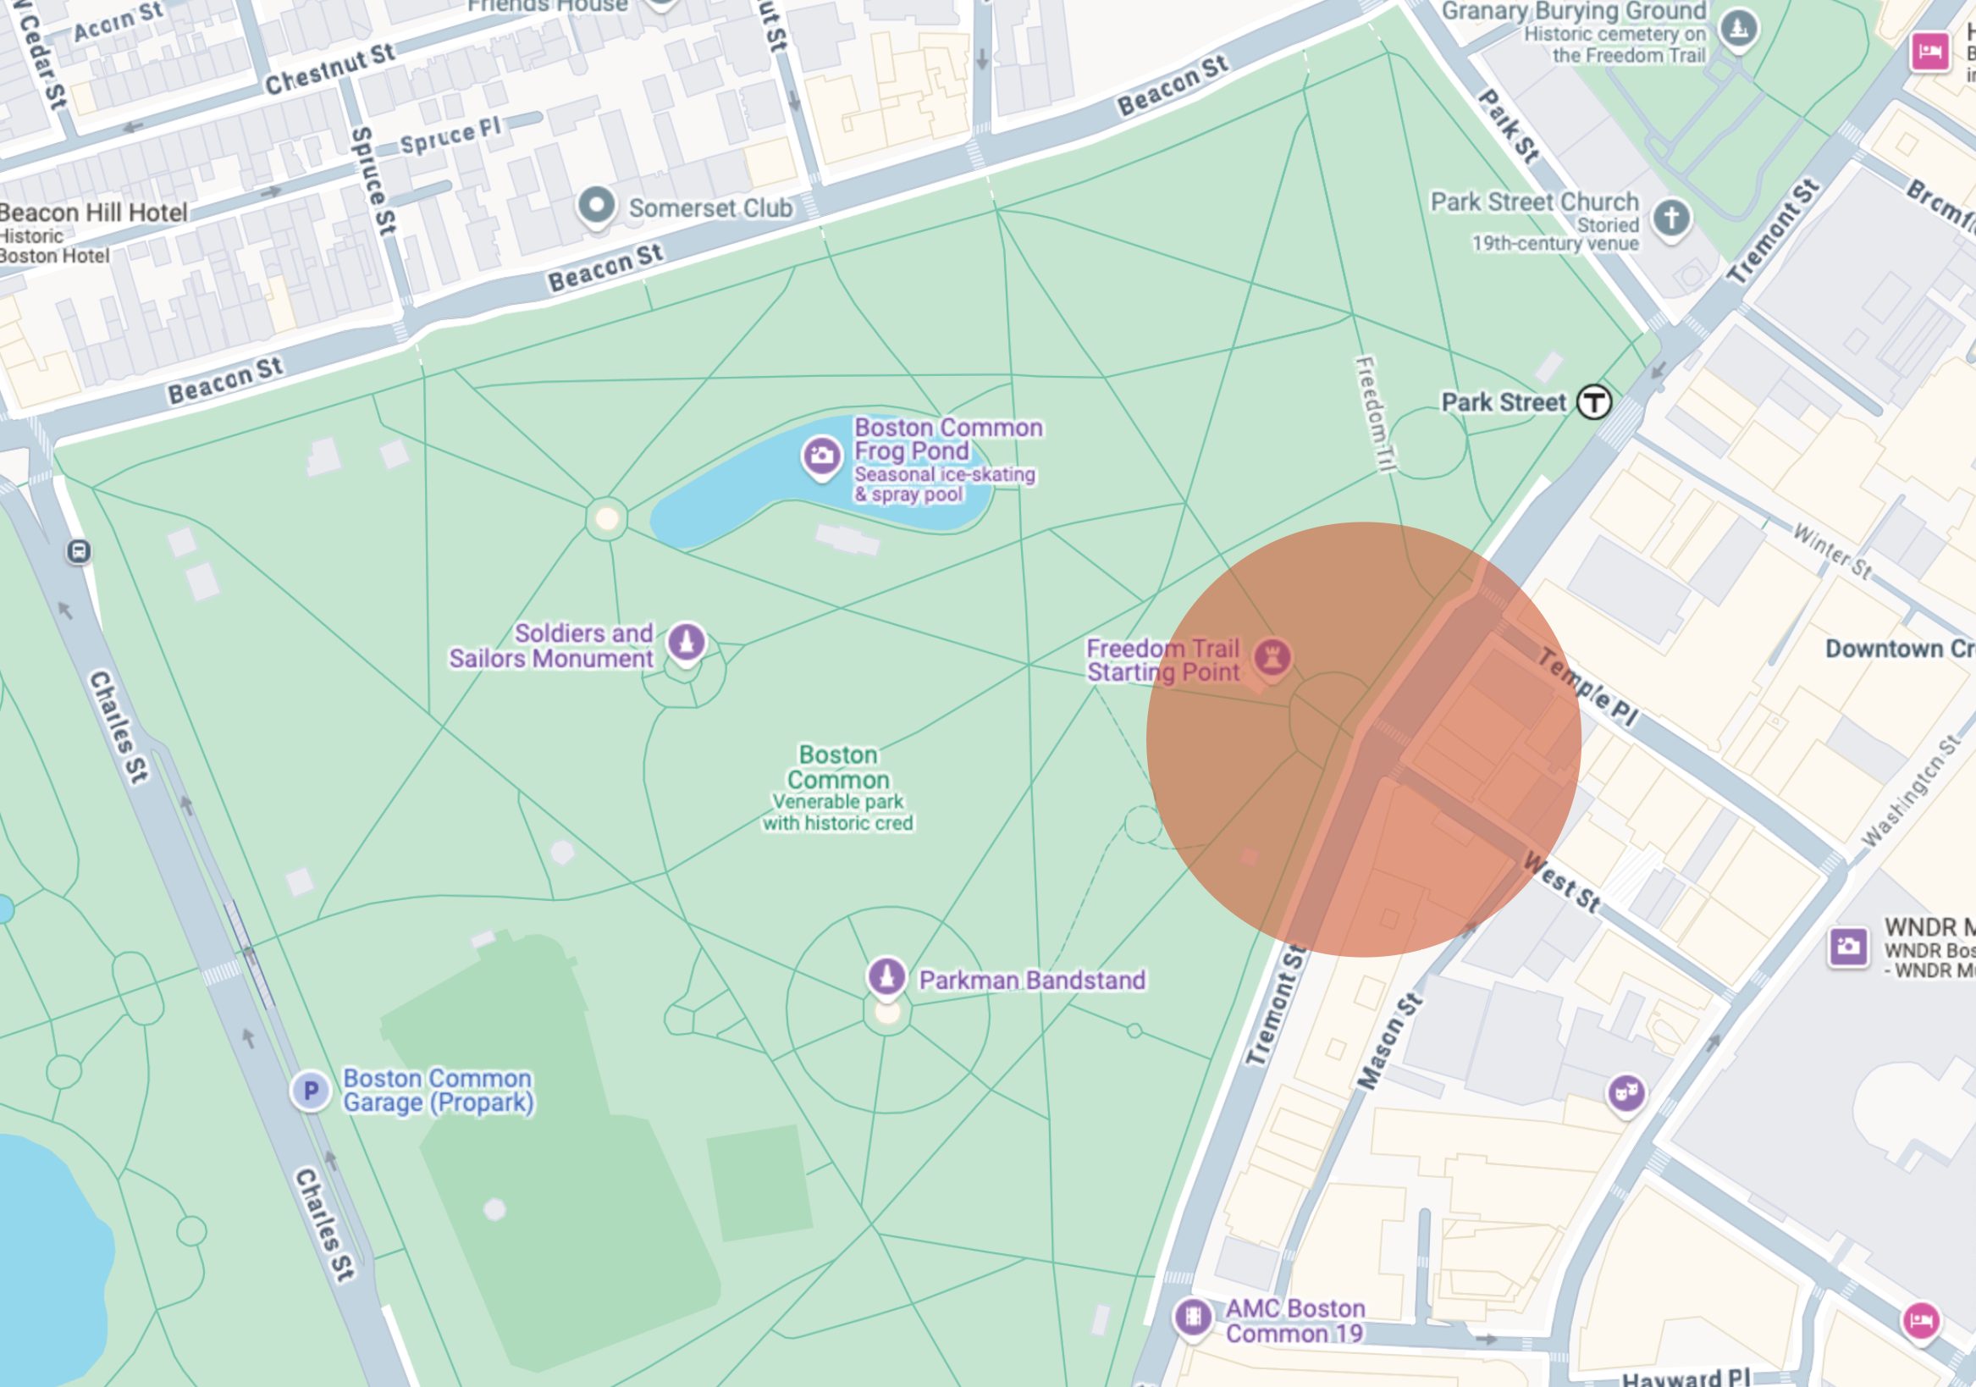This screenshot has height=1387, width=1976.
Task: Click the Parkman Bandstand monument pin
Action: tap(886, 977)
